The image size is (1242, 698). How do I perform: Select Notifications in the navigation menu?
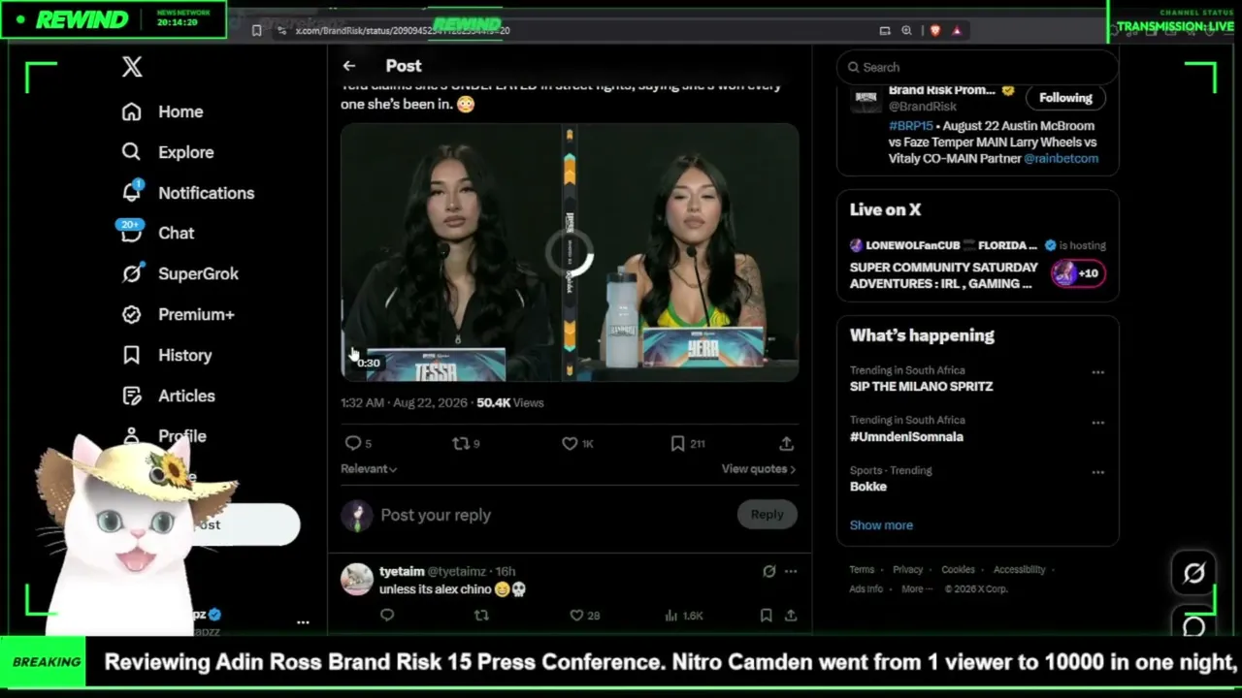(x=206, y=193)
